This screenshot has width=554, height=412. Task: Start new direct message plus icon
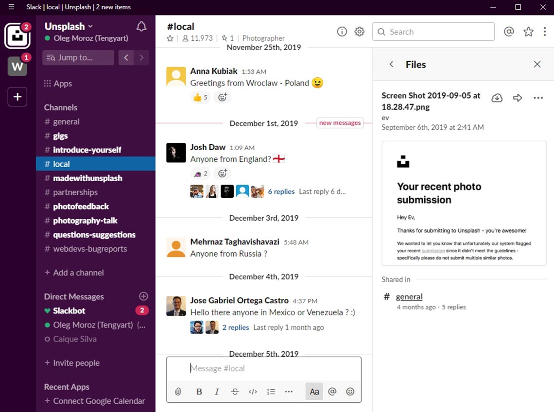(143, 296)
